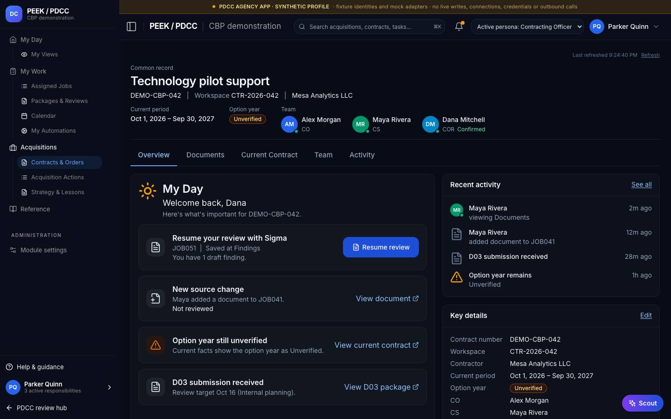Go to the Activity tab

point(362,155)
